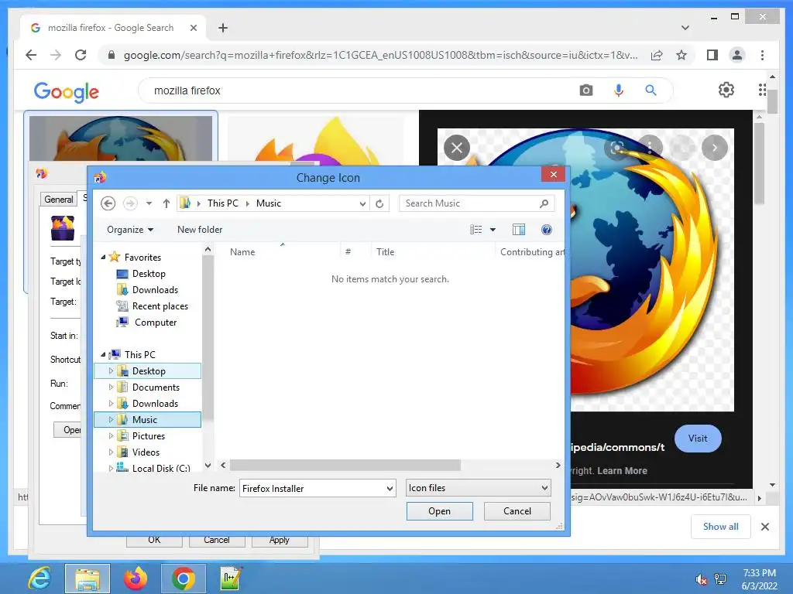Image resolution: width=793 pixels, height=594 pixels.
Task: Click the change view icon
Action: 476,230
